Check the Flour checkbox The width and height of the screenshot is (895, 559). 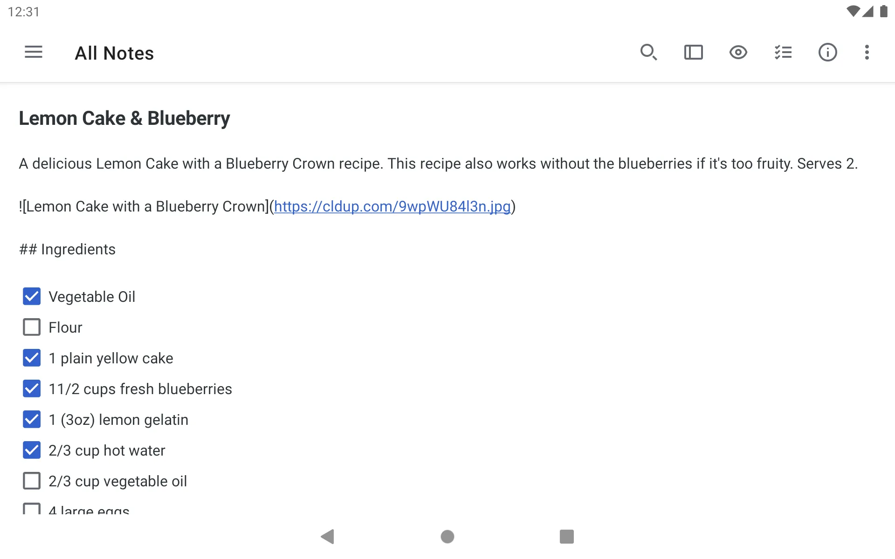tap(31, 327)
